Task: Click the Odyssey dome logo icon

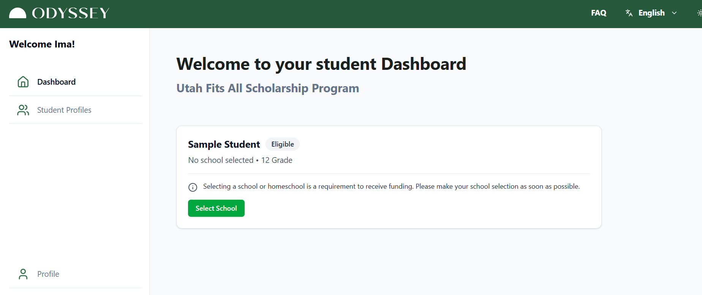Action: tap(17, 13)
